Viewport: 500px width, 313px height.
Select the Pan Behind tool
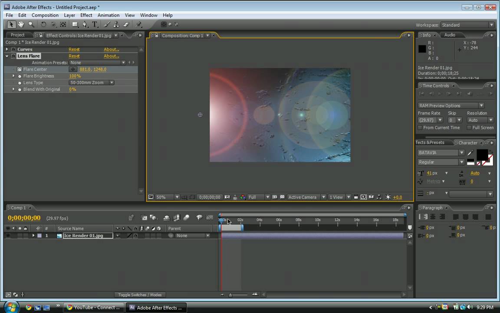click(63, 24)
